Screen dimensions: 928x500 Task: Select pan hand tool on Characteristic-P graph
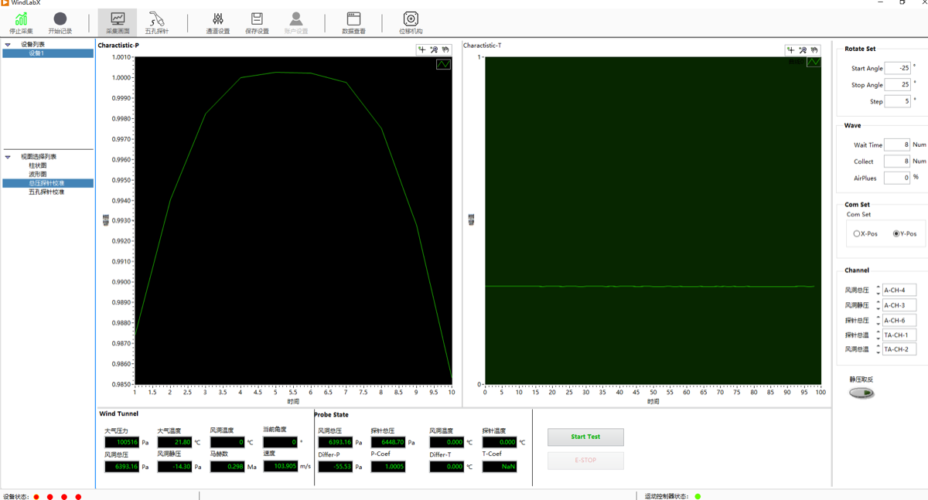click(x=445, y=49)
